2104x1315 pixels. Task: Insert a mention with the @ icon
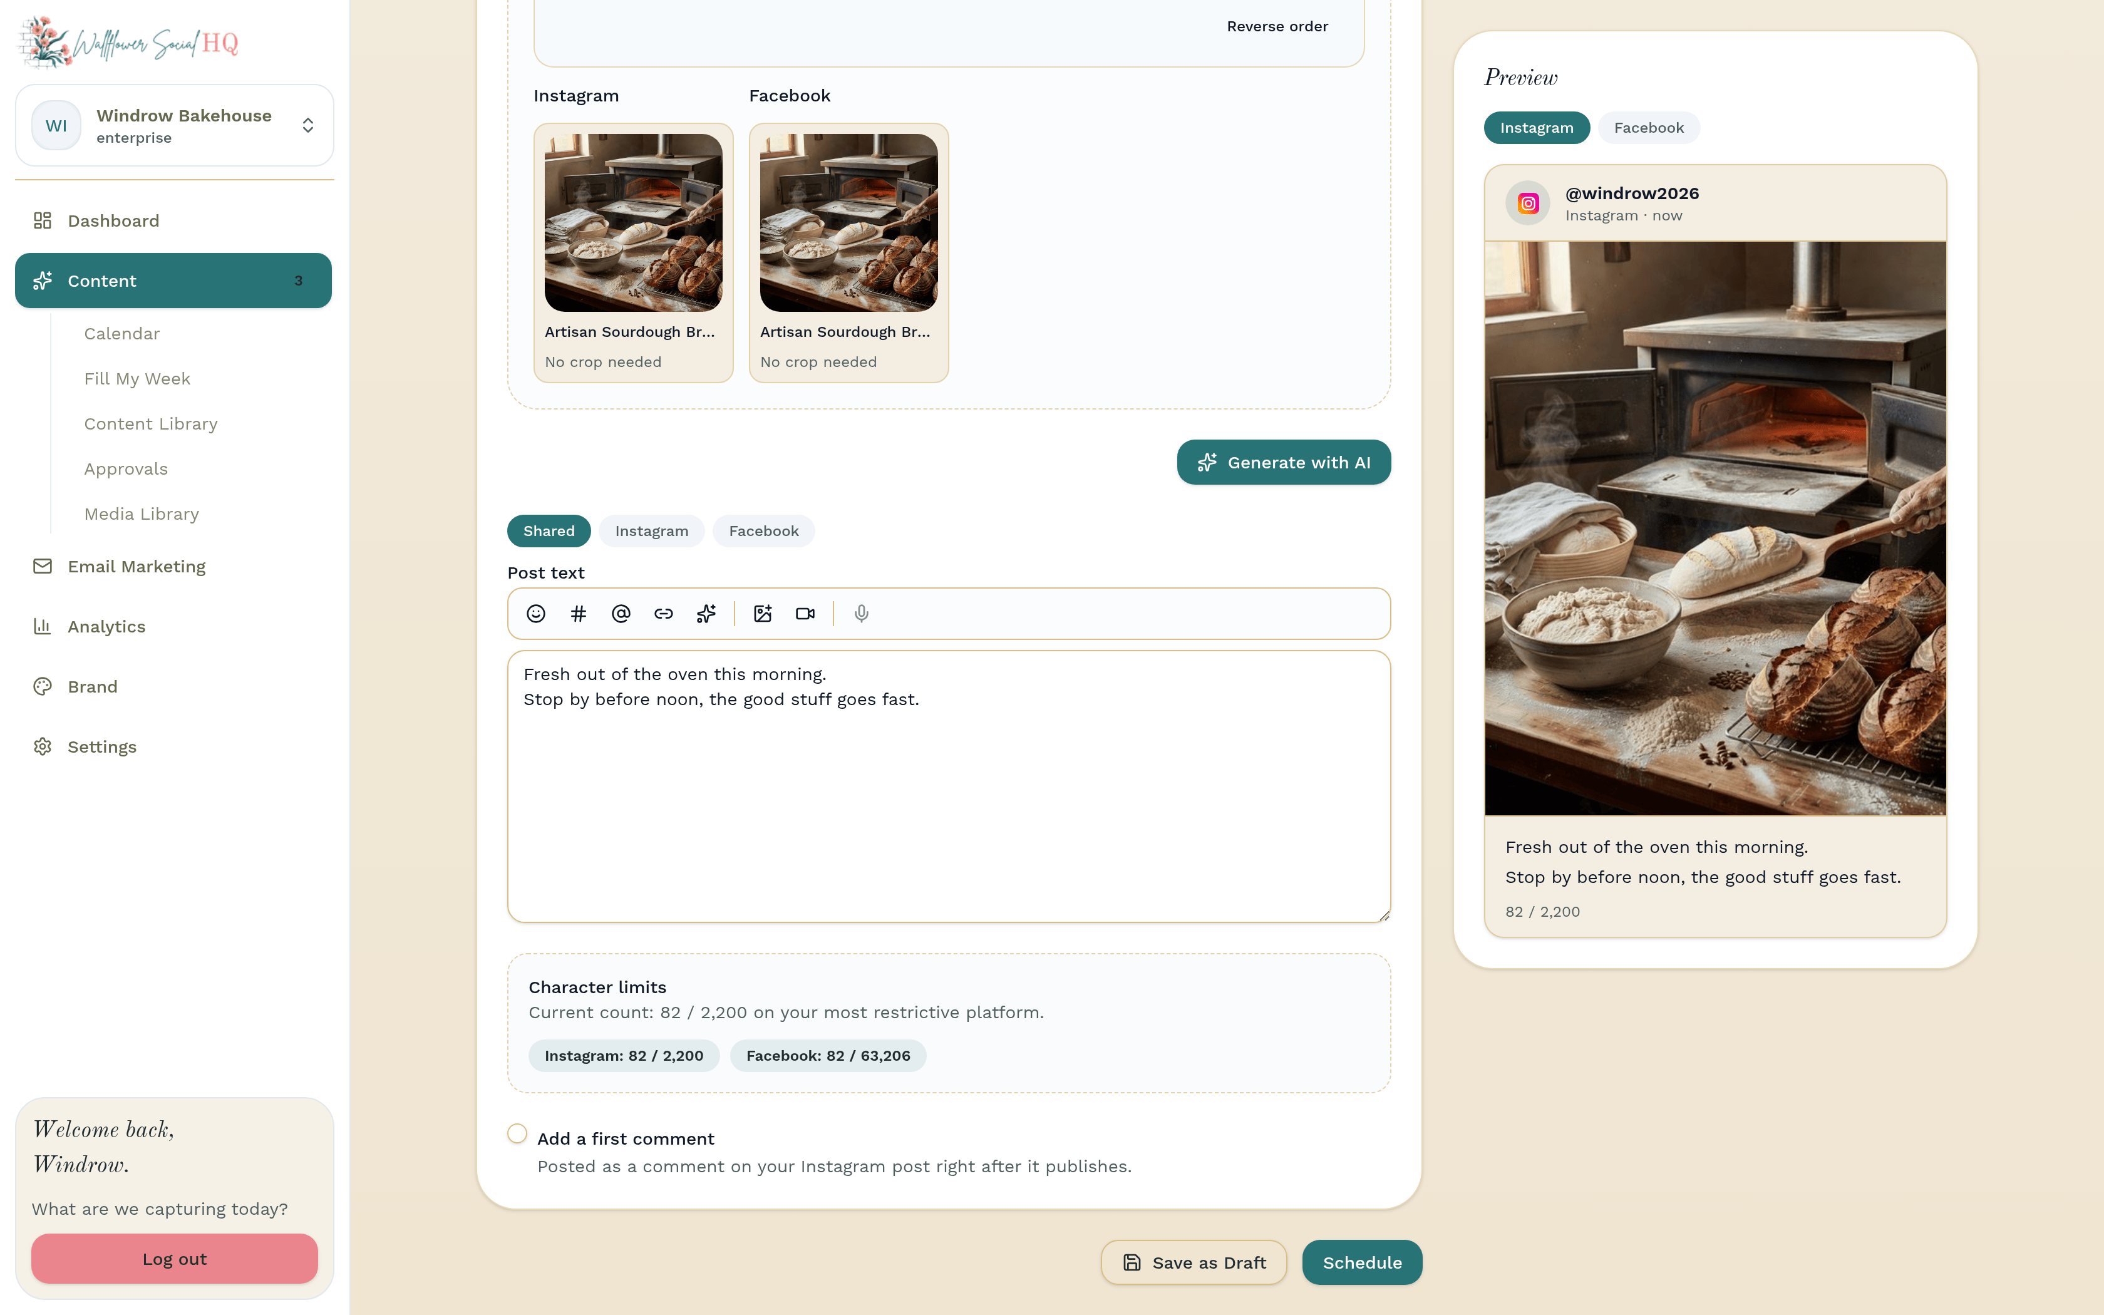[x=621, y=614]
